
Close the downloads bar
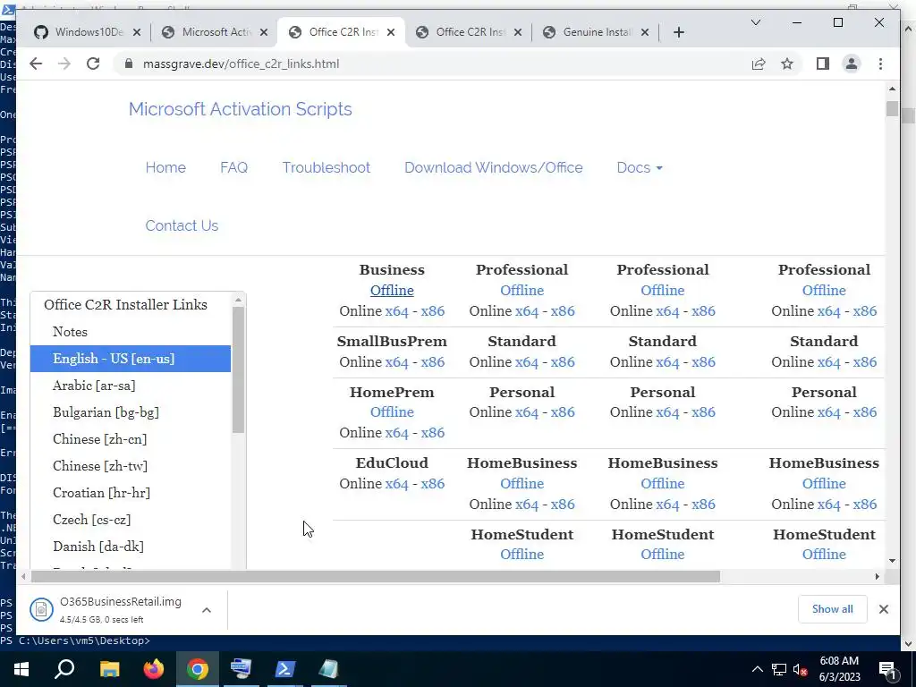883,609
